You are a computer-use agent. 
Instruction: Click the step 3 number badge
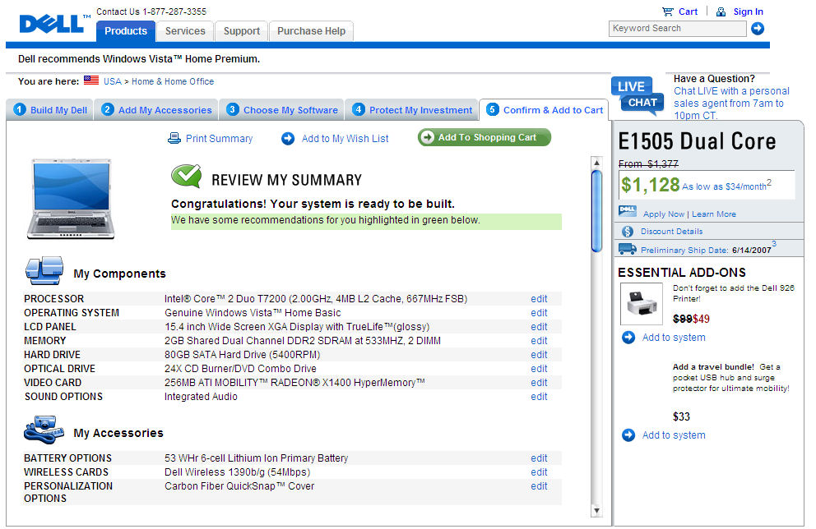tap(233, 109)
